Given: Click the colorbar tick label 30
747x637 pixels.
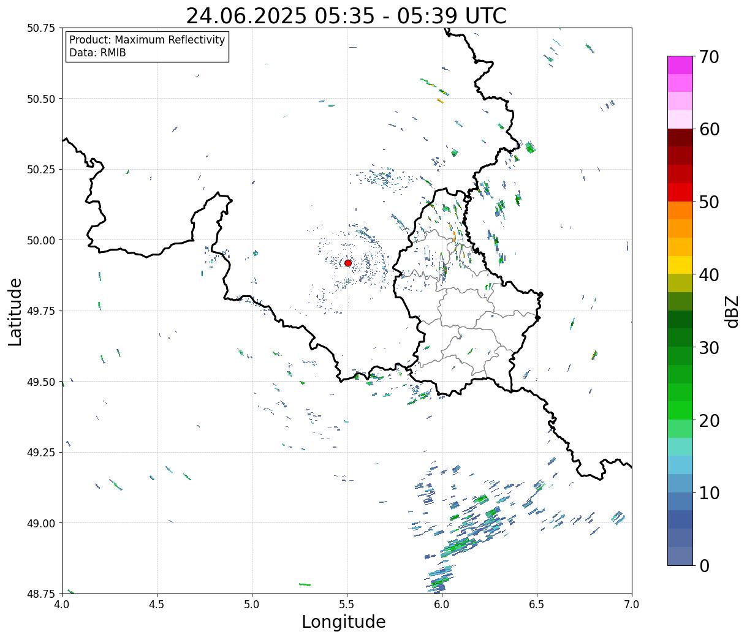Looking at the screenshot, I should pyautogui.click(x=708, y=347).
